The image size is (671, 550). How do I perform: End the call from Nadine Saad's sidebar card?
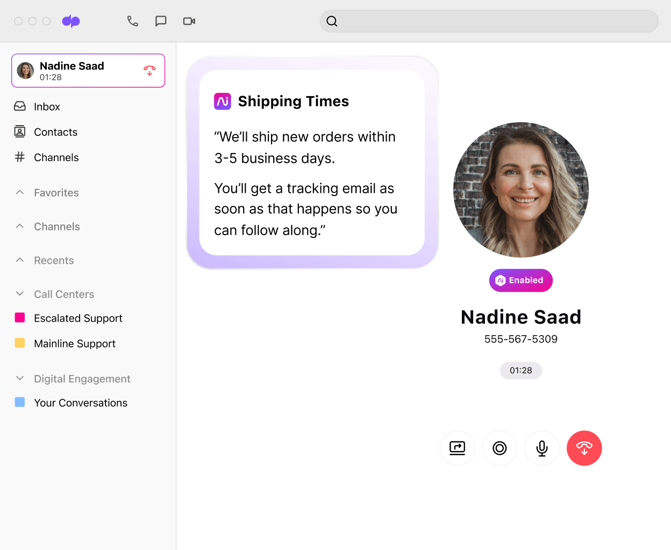[149, 70]
